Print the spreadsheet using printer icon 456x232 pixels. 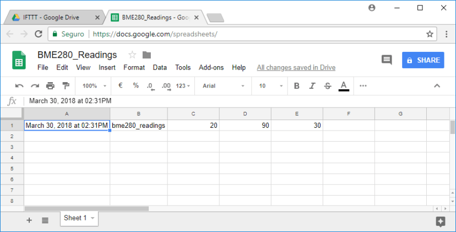click(x=50, y=86)
